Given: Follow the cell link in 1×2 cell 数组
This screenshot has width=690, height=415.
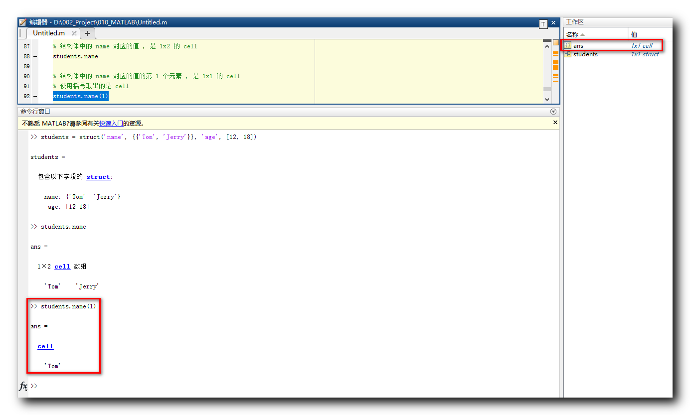Looking at the screenshot, I should point(62,267).
